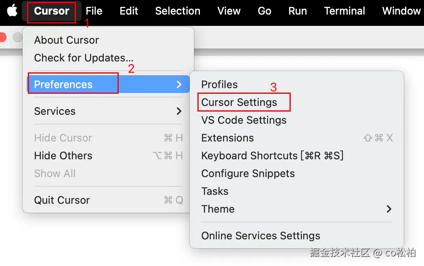Choose Hide Others from the menu
This screenshot has width=424, height=266.
[63, 156]
